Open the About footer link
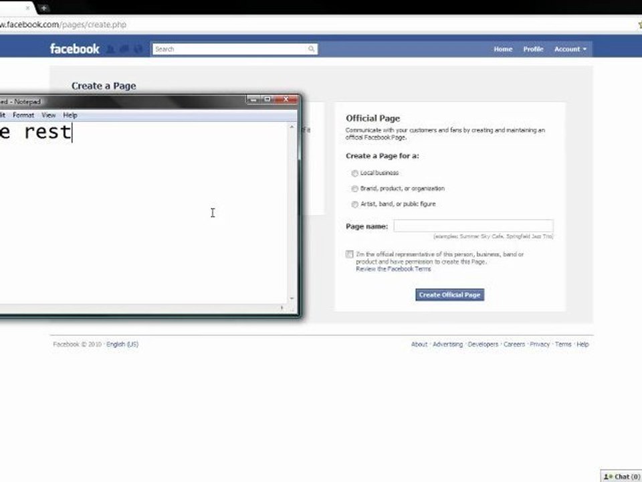This screenshot has height=482, width=642. click(419, 344)
